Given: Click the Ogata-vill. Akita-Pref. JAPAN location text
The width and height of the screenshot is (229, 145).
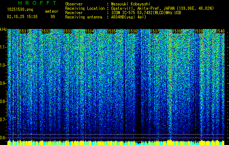Looking at the screenshot, I should click(162, 8).
